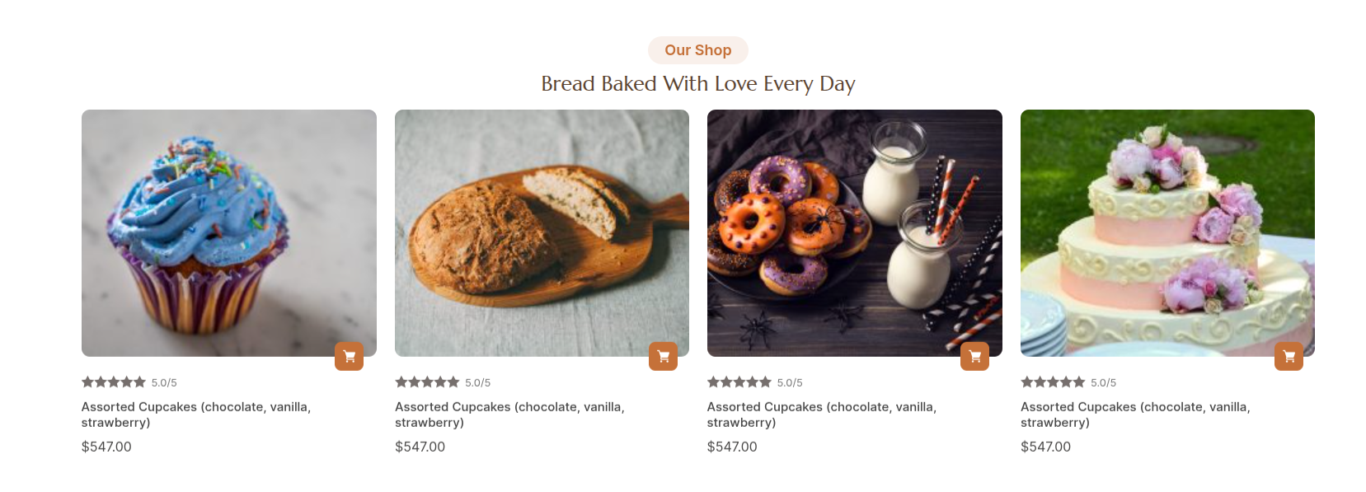The height and width of the screenshot is (492, 1366).
Task: Click star rating under the wedding cake
Action: [1053, 382]
